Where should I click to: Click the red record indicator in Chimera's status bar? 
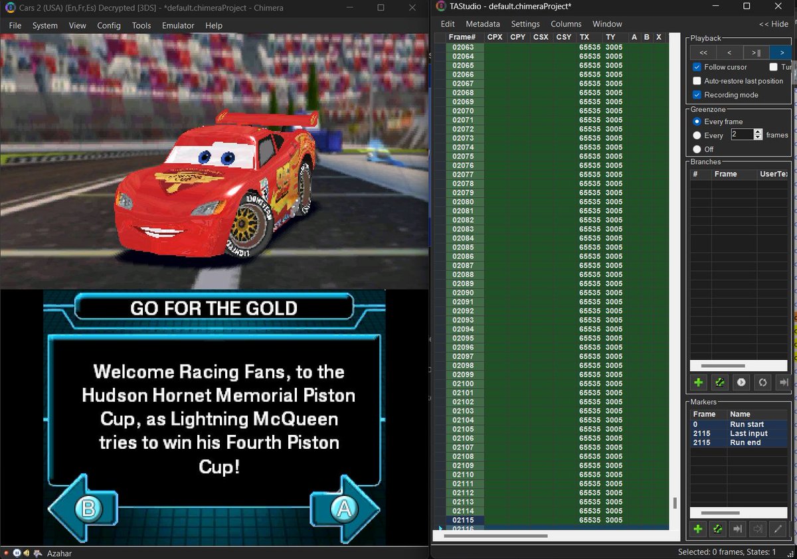point(6,552)
